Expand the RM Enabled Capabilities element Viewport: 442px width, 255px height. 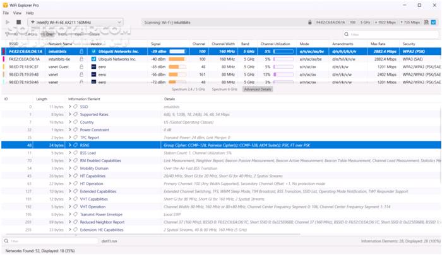[x=69, y=160]
